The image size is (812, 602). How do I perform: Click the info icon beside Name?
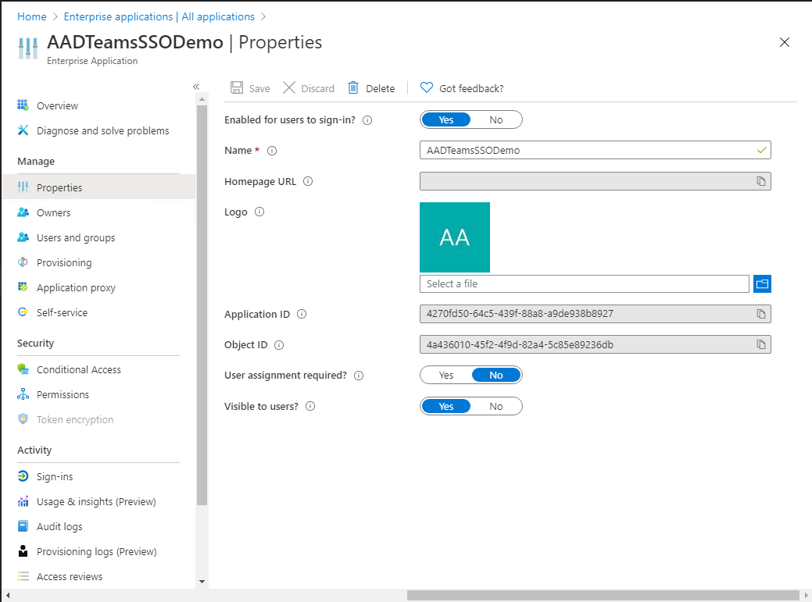click(272, 151)
